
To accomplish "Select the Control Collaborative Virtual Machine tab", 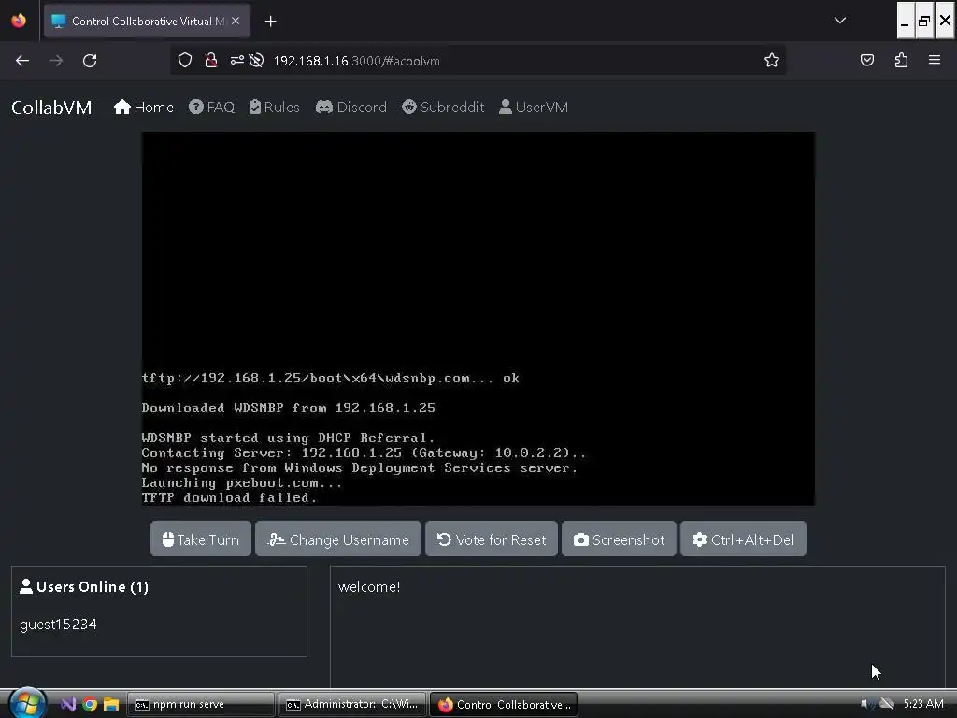I will click(147, 22).
